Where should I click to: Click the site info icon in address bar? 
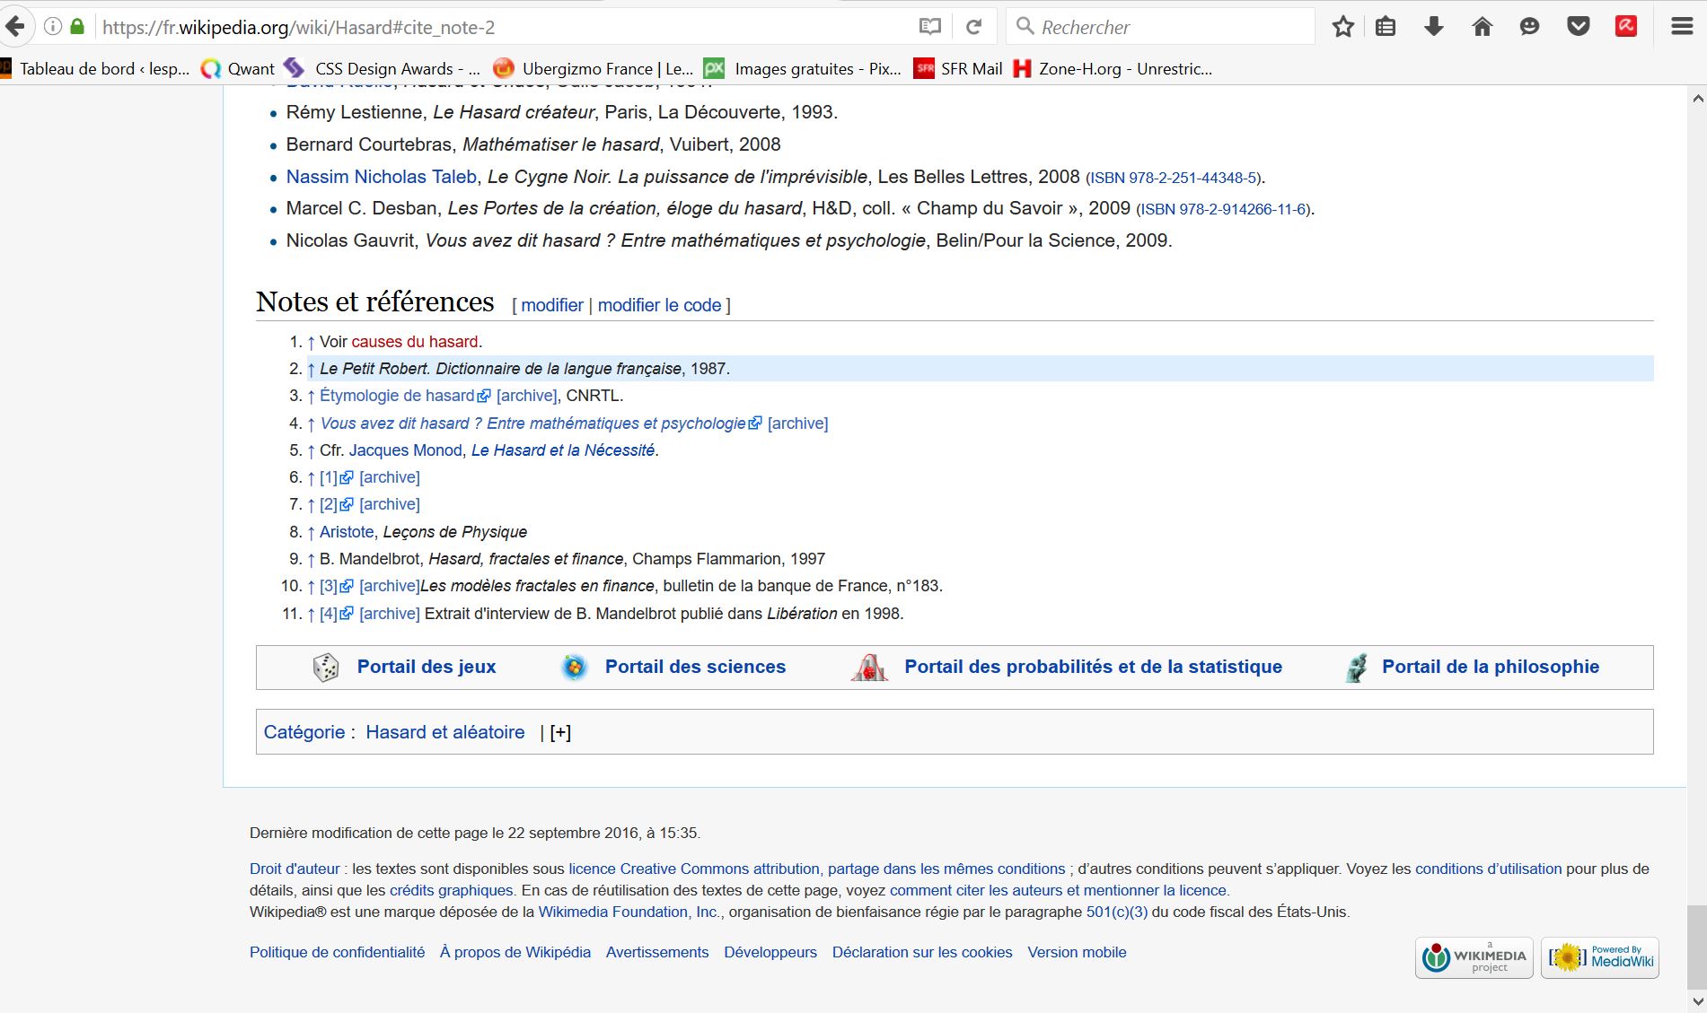point(53,27)
